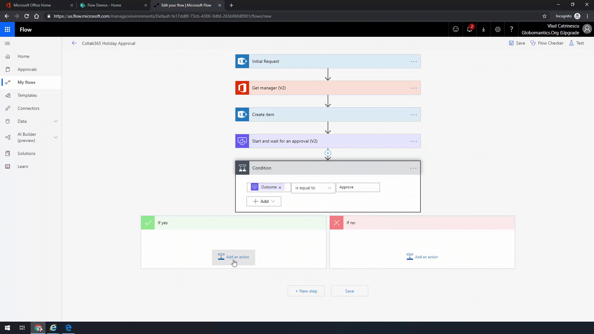Open Internet Explorer from the taskbar
This screenshot has height=334, width=594.
coord(53,328)
